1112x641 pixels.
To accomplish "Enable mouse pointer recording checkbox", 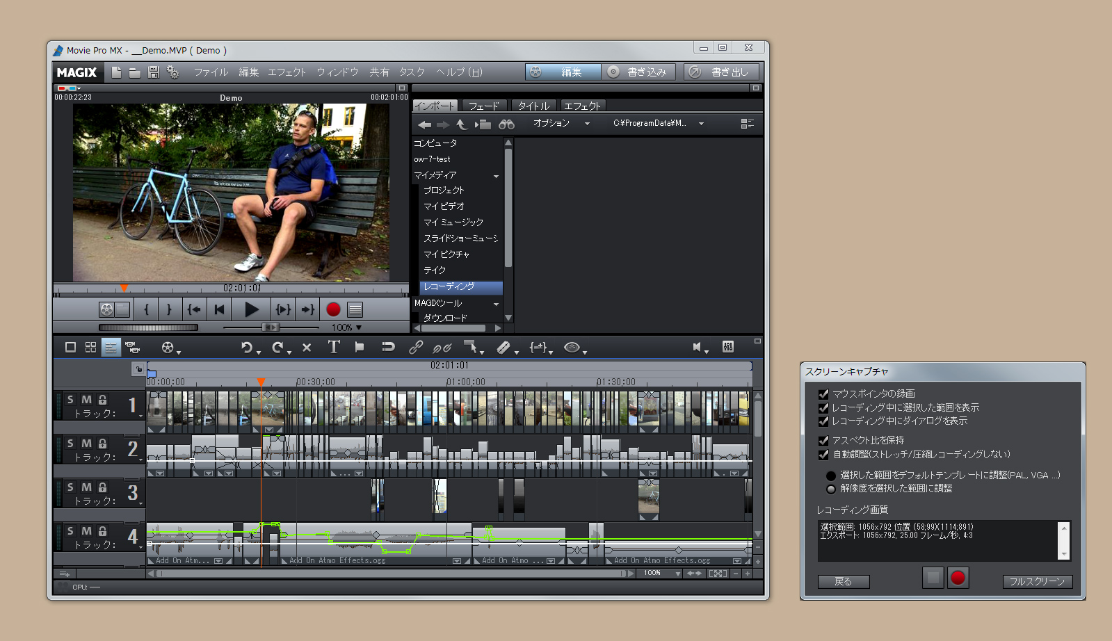I will [x=823, y=394].
